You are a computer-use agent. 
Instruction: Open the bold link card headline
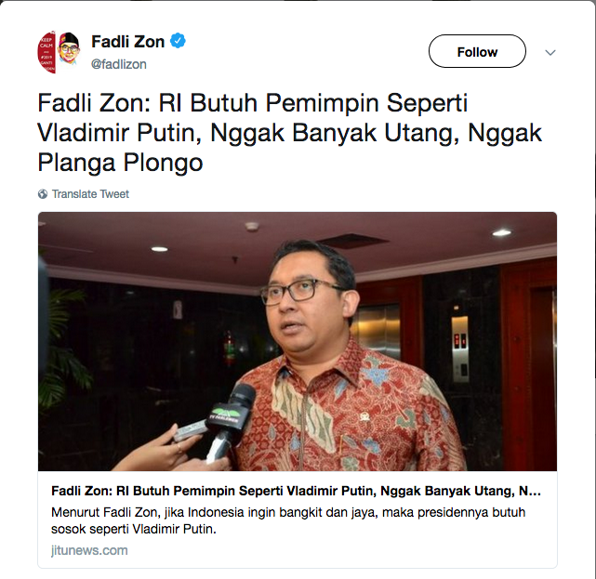tap(296, 491)
